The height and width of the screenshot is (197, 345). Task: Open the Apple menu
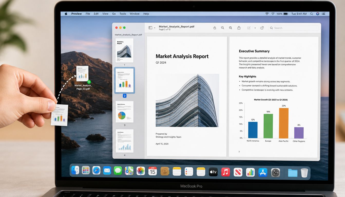pos(66,14)
